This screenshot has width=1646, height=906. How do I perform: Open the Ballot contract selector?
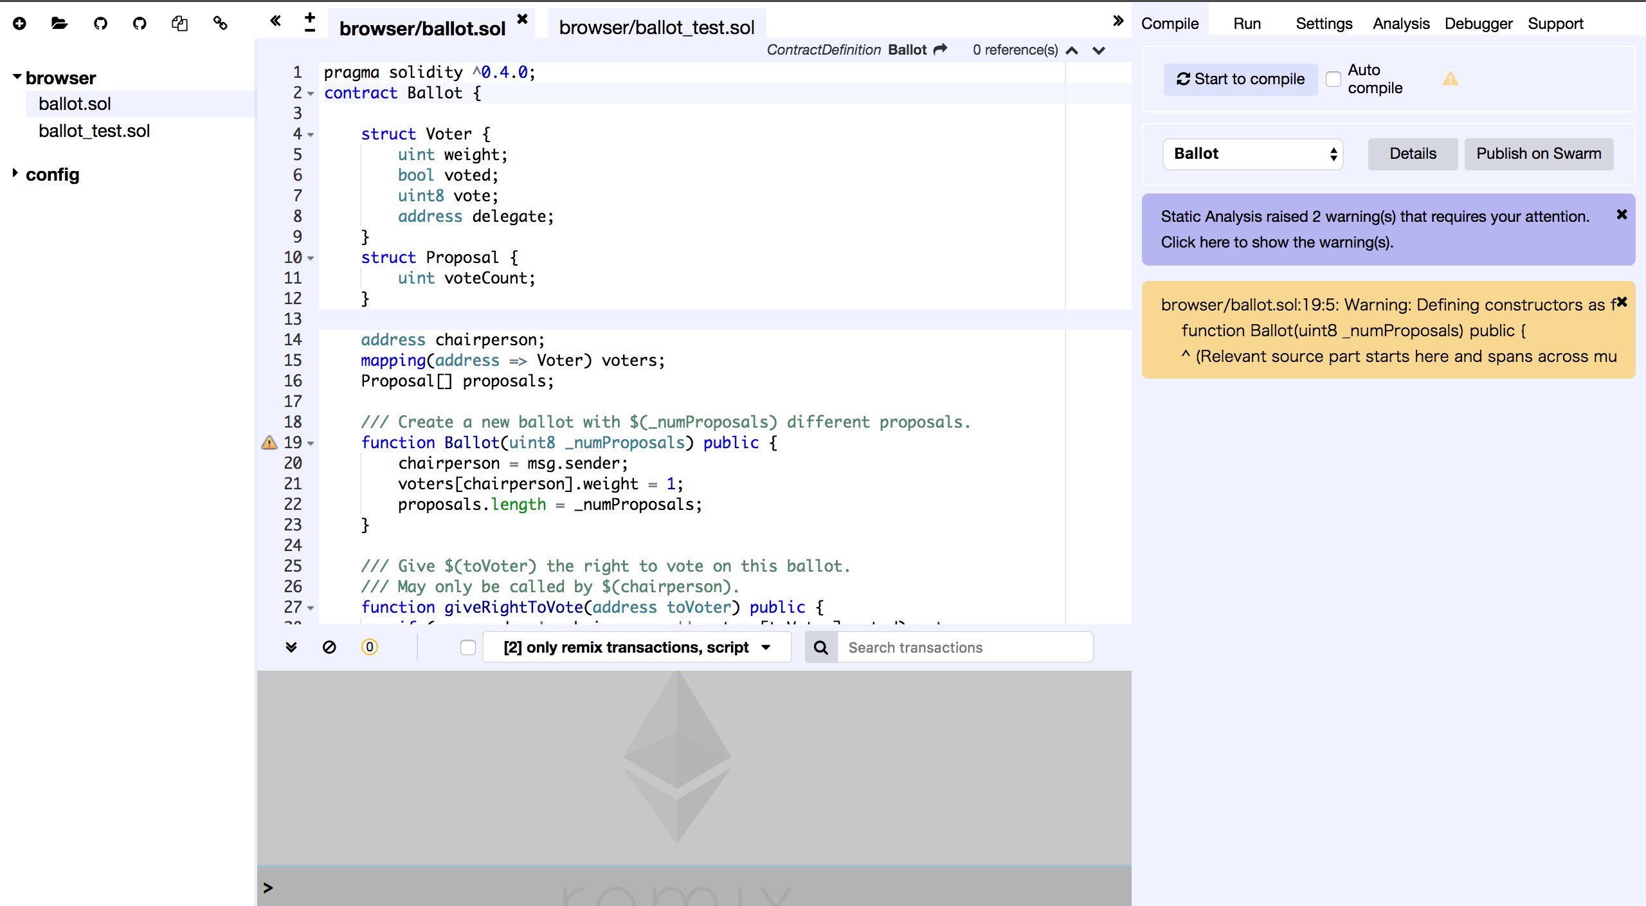[x=1253, y=154]
